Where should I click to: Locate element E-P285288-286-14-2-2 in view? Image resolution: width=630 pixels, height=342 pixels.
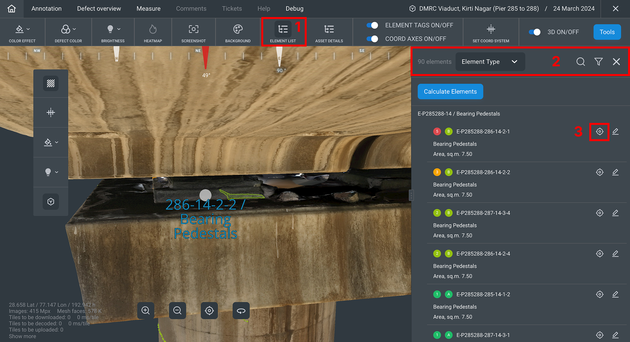[x=600, y=172]
